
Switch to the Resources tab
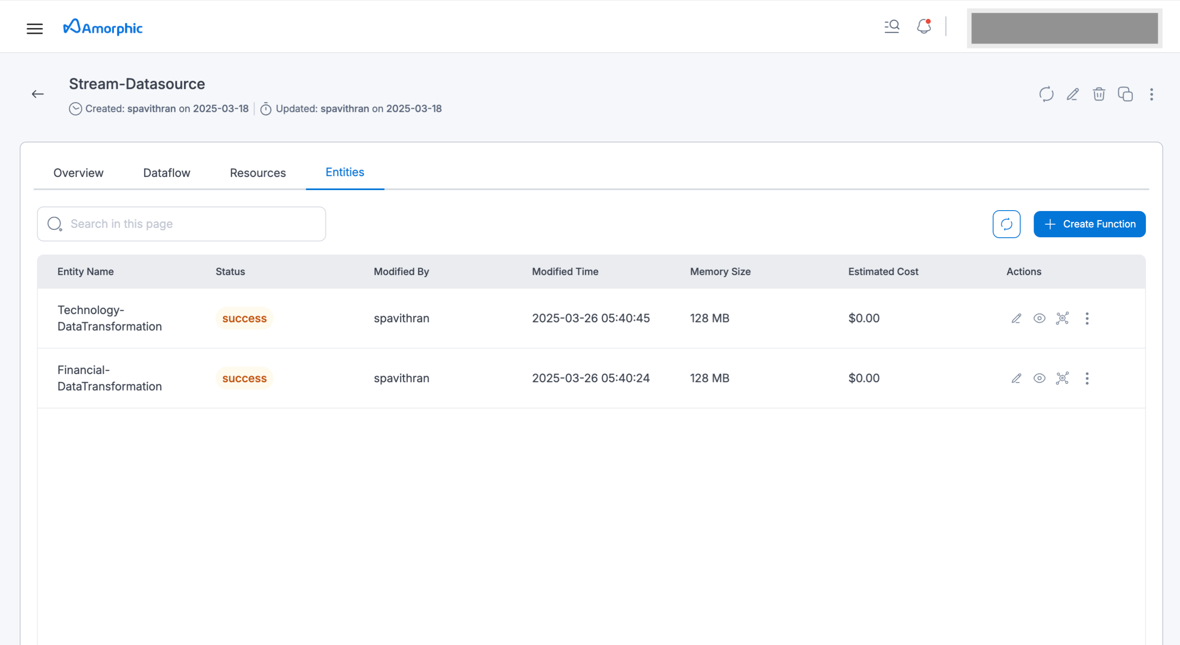pos(257,173)
